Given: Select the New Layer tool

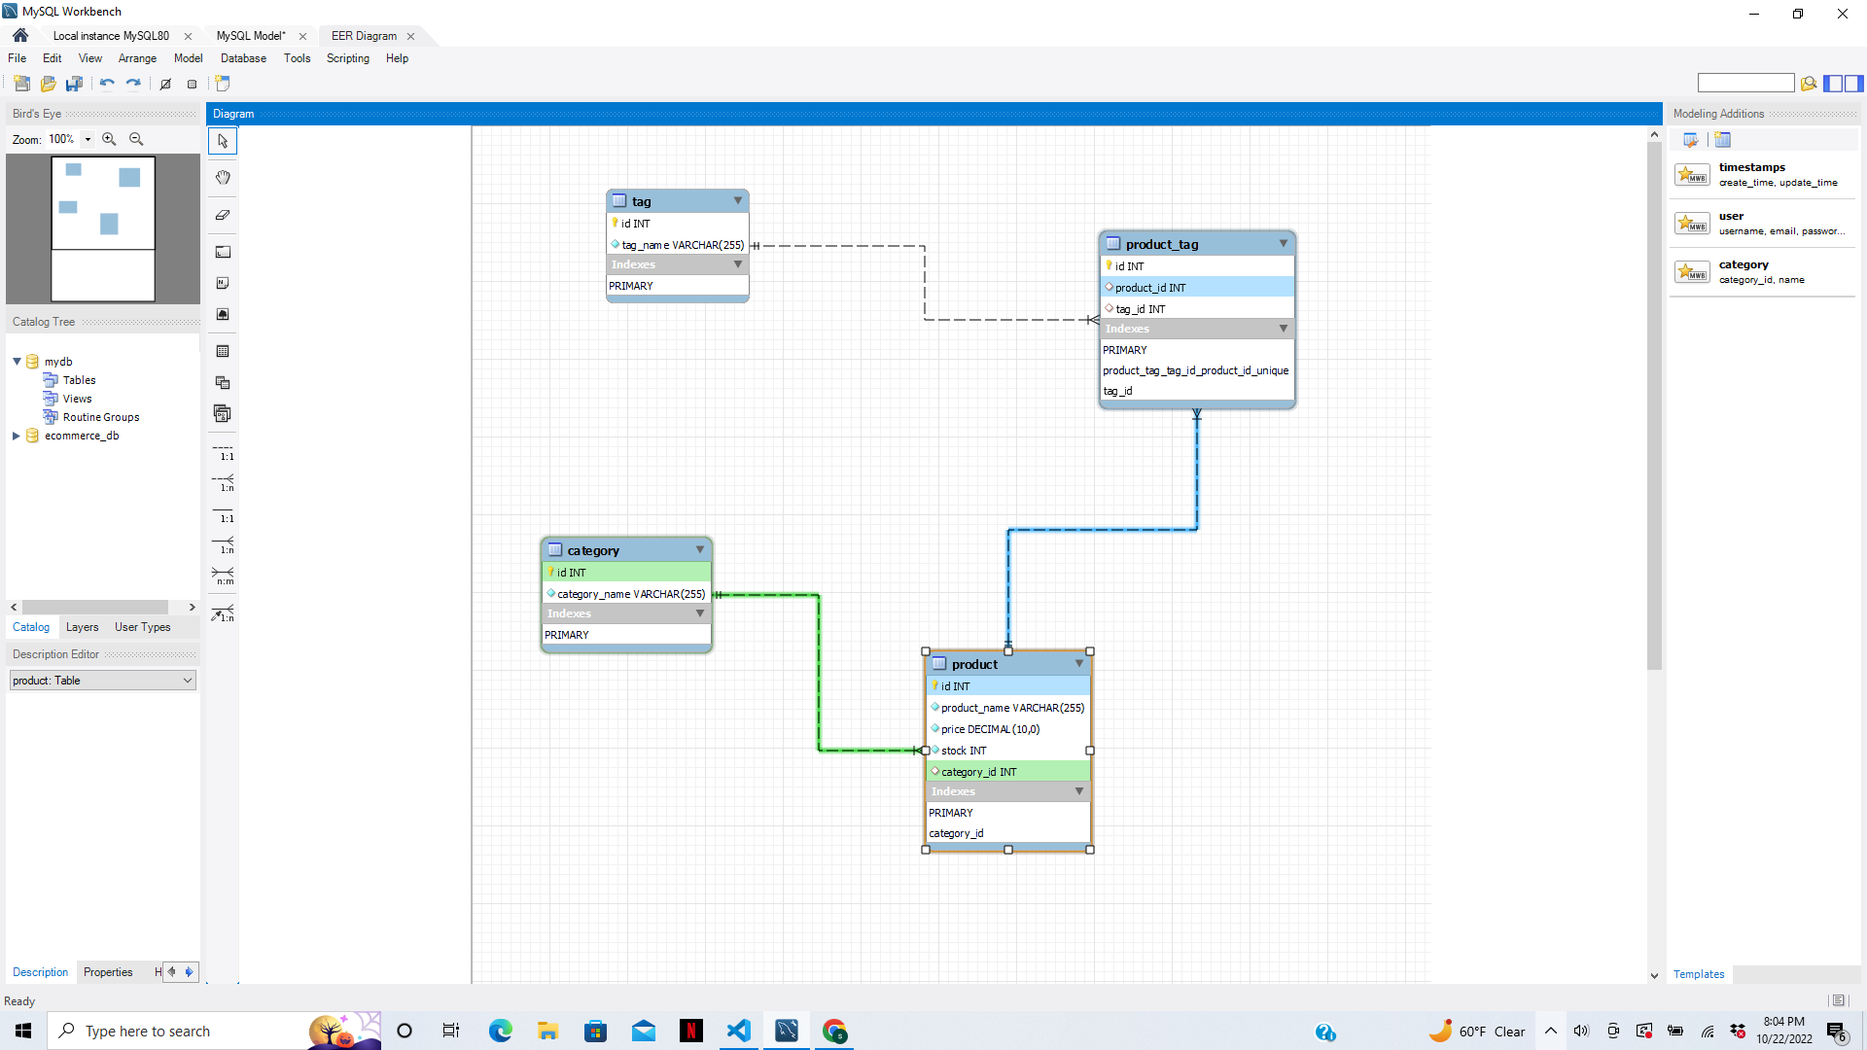Looking at the screenshot, I should [x=223, y=252].
